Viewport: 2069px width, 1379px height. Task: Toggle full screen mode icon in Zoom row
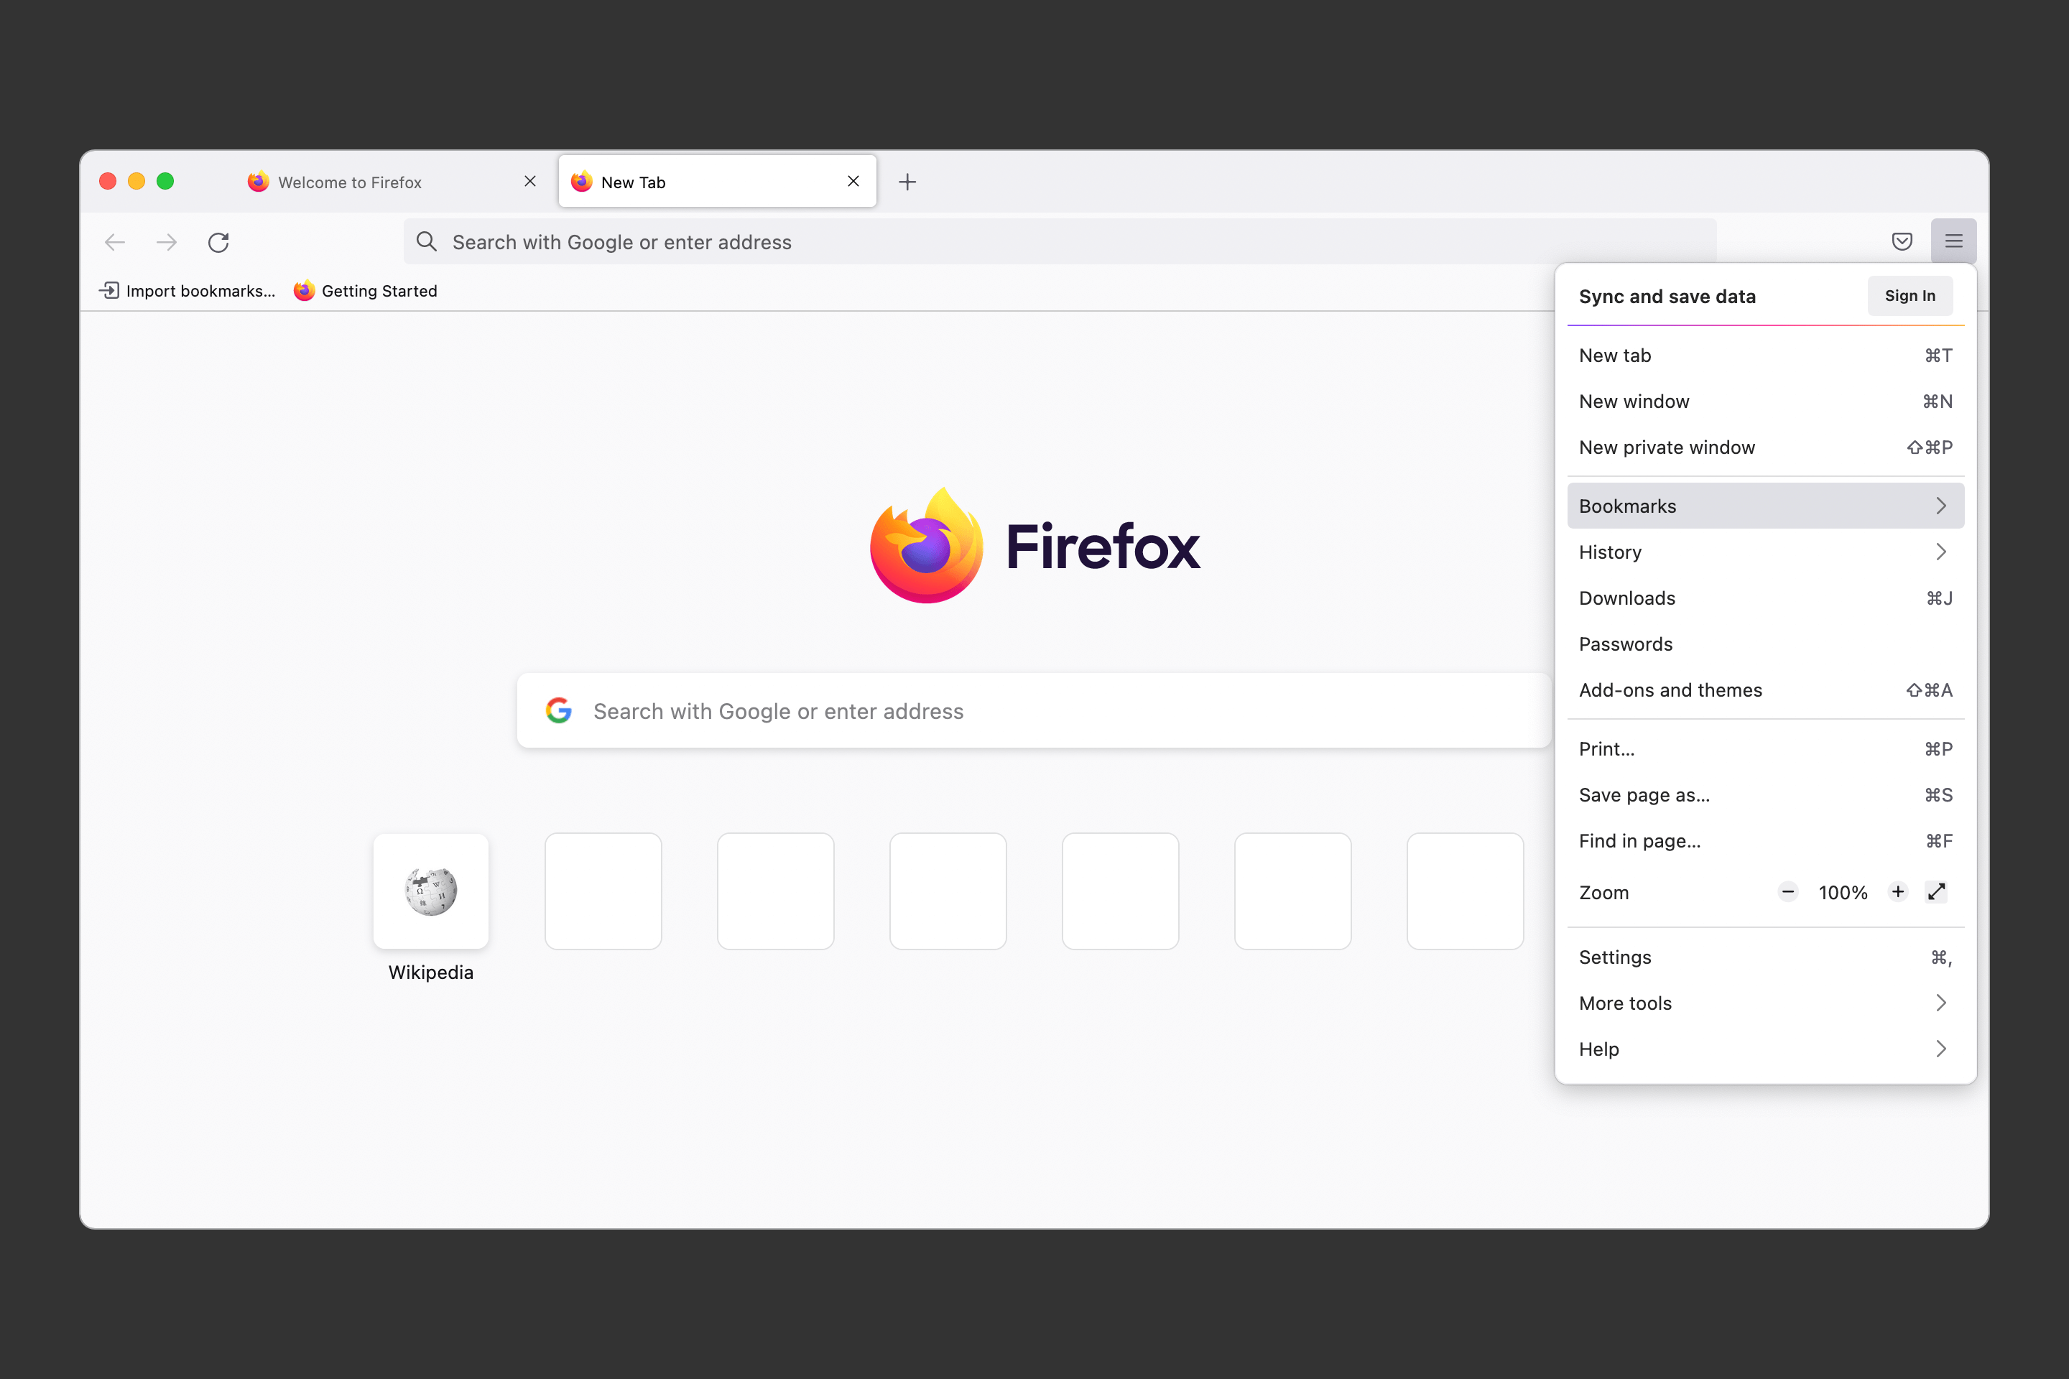1936,892
